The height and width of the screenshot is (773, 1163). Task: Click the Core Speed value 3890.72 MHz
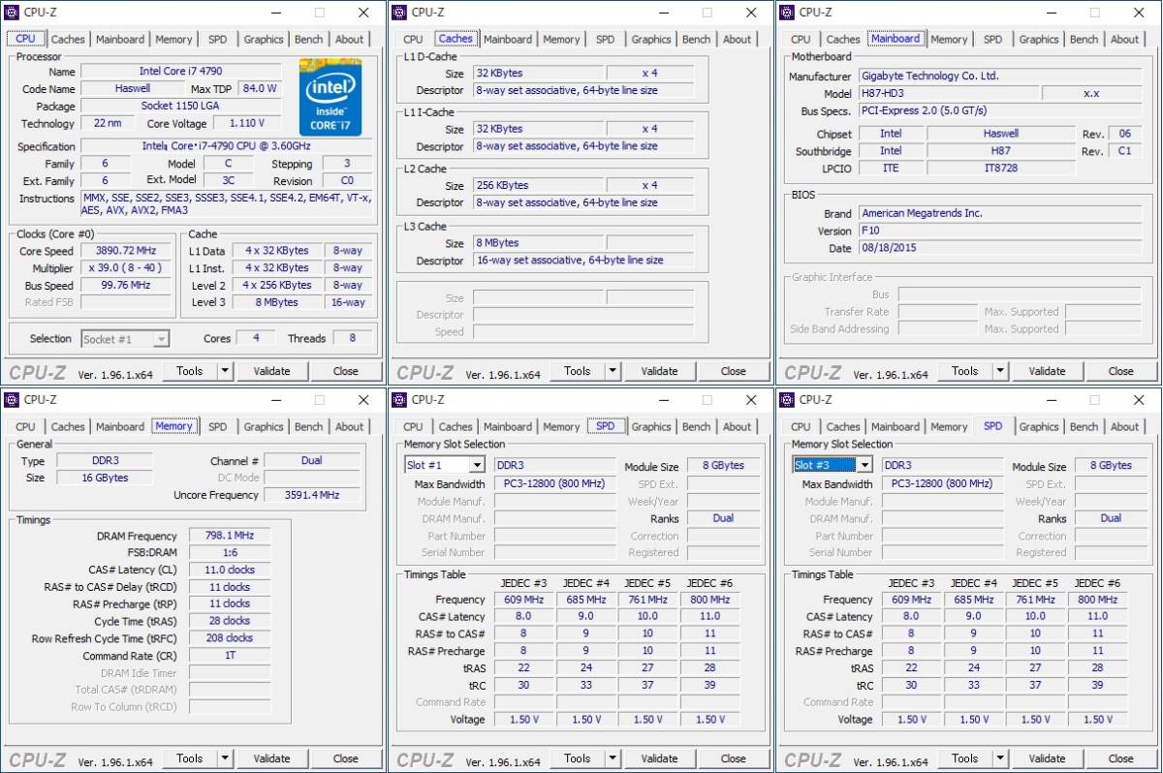[126, 251]
